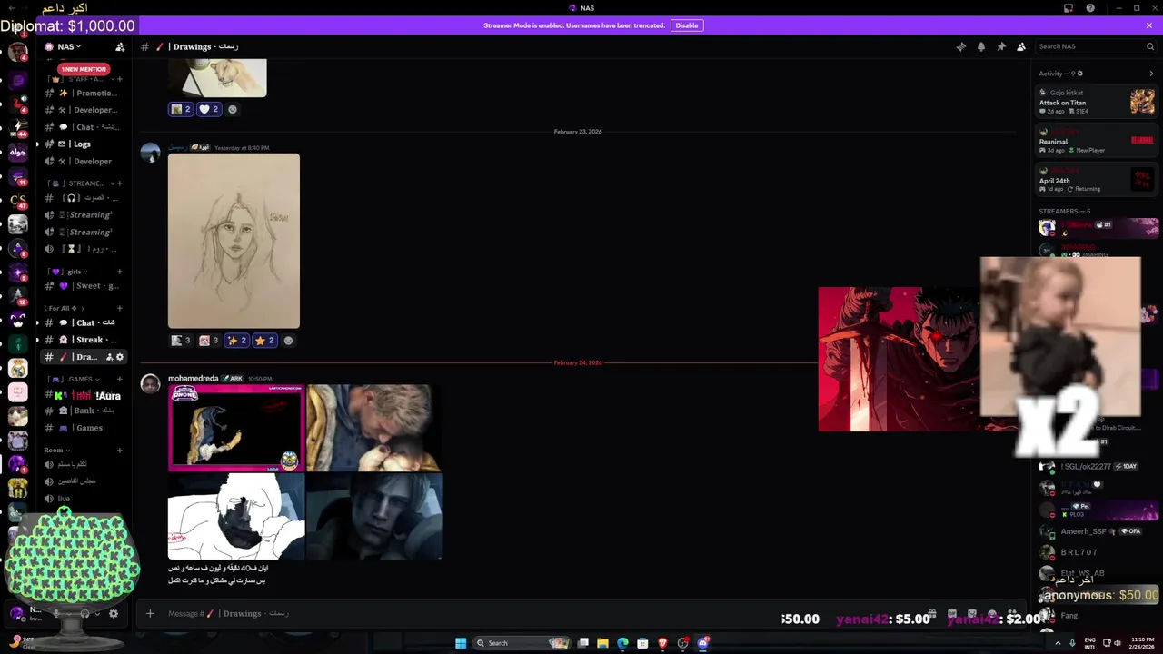Open Discord help question-mark icon
This screenshot has height=654, width=1163.
[1090, 8]
